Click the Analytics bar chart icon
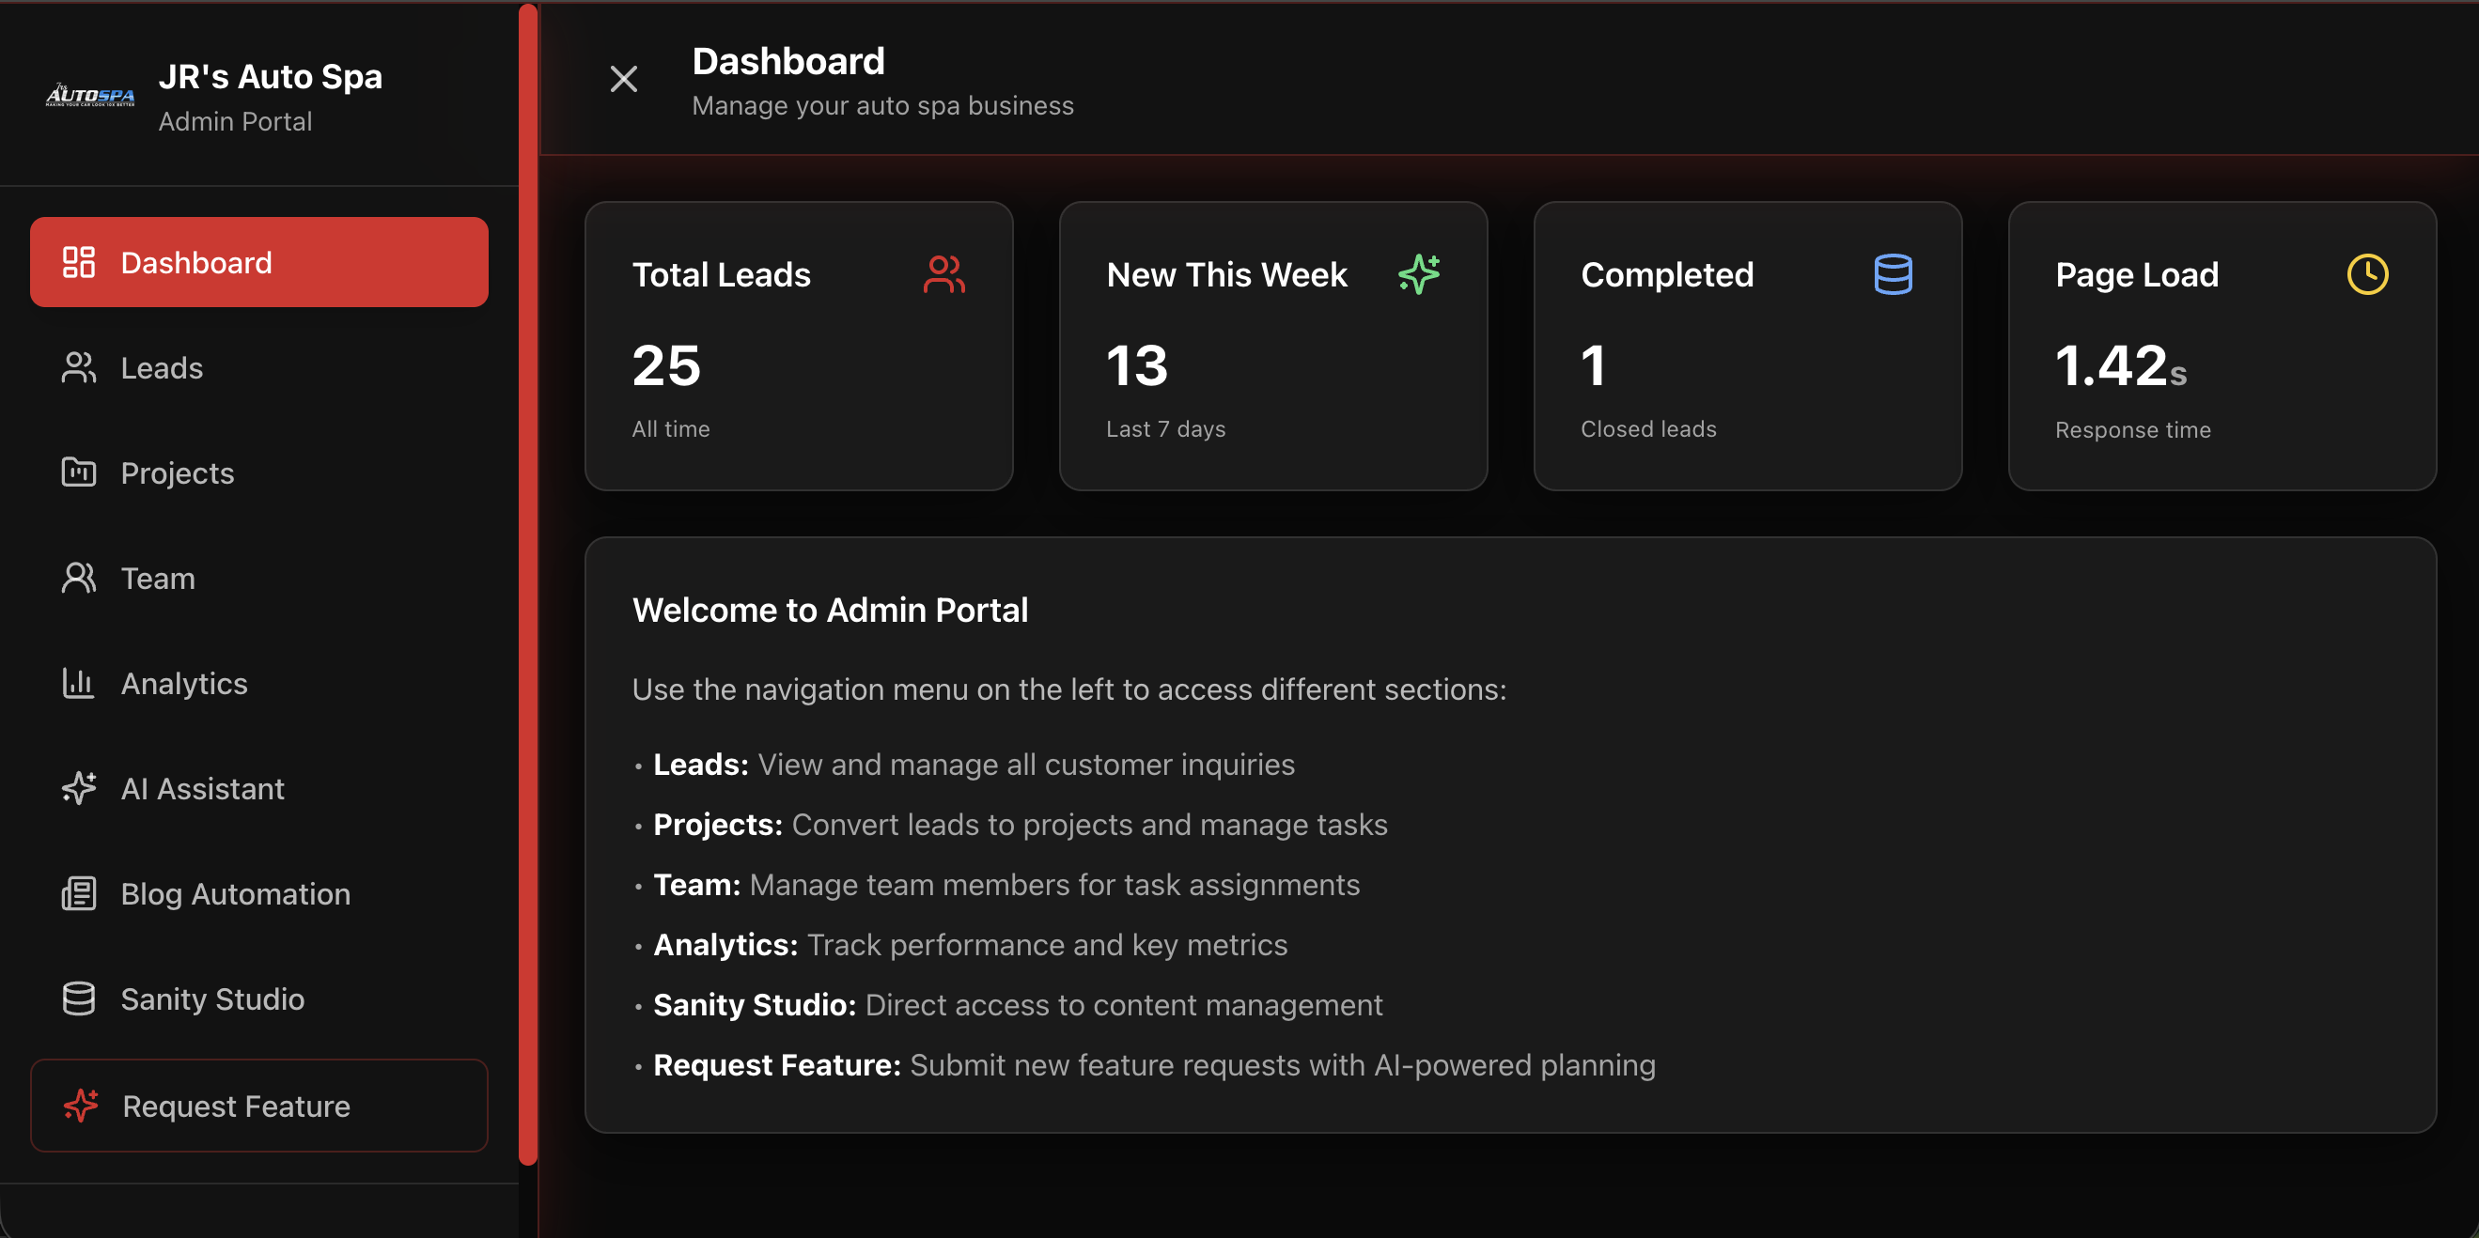 coord(78,683)
